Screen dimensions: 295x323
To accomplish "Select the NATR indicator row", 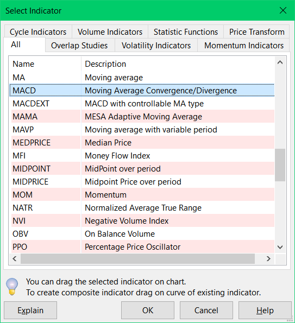I will pos(142,207).
